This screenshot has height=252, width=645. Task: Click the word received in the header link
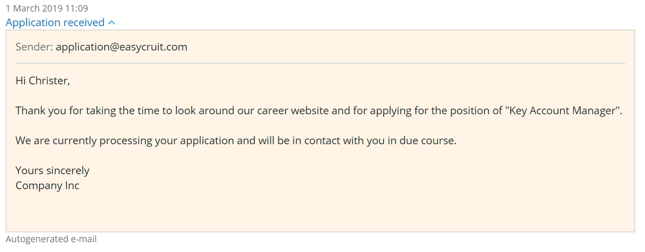tap(85, 23)
